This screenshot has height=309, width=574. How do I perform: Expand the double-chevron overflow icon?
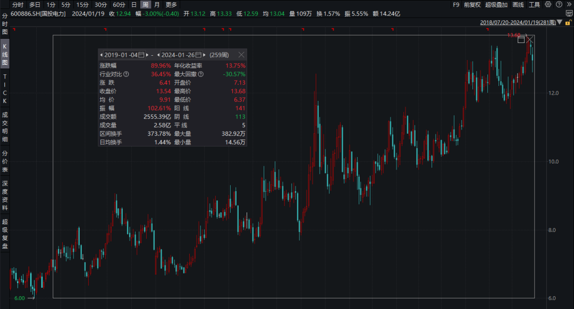click(x=569, y=4)
